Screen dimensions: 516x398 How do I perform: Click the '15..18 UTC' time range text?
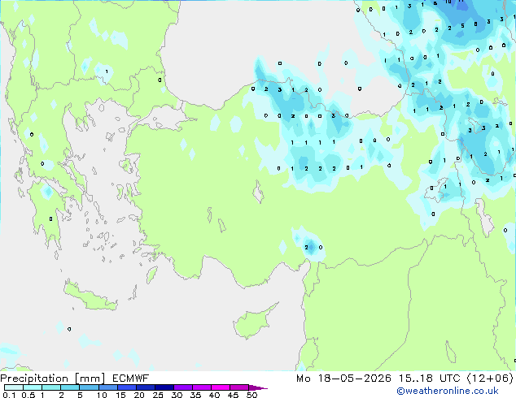429,379
